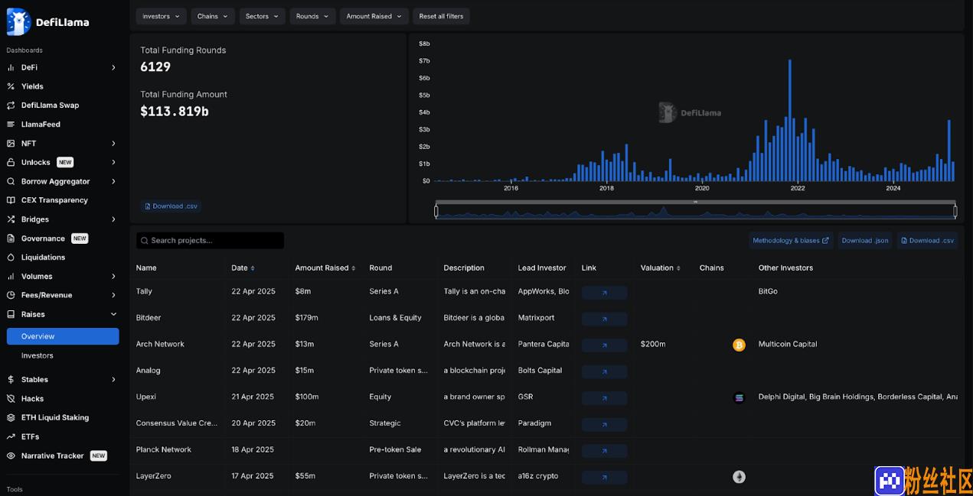
Task: Sort table by Amount Raised column arrows
Action: point(354,268)
